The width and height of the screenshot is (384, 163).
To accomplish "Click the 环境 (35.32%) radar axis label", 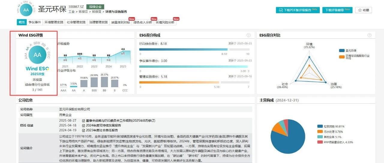I will pos(309,46).
